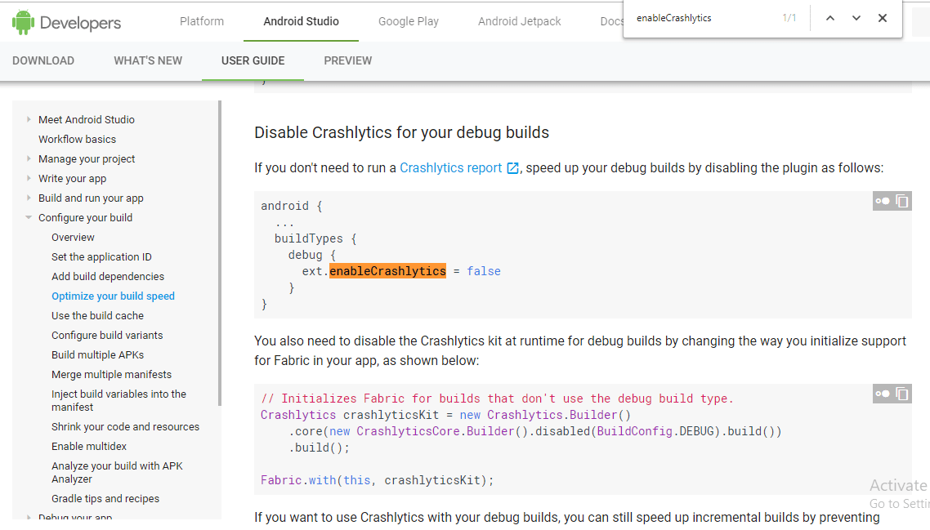Screen dimensions: 930x530
Task: Jump to previous search result arrow
Action: click(x=829, y=17)
